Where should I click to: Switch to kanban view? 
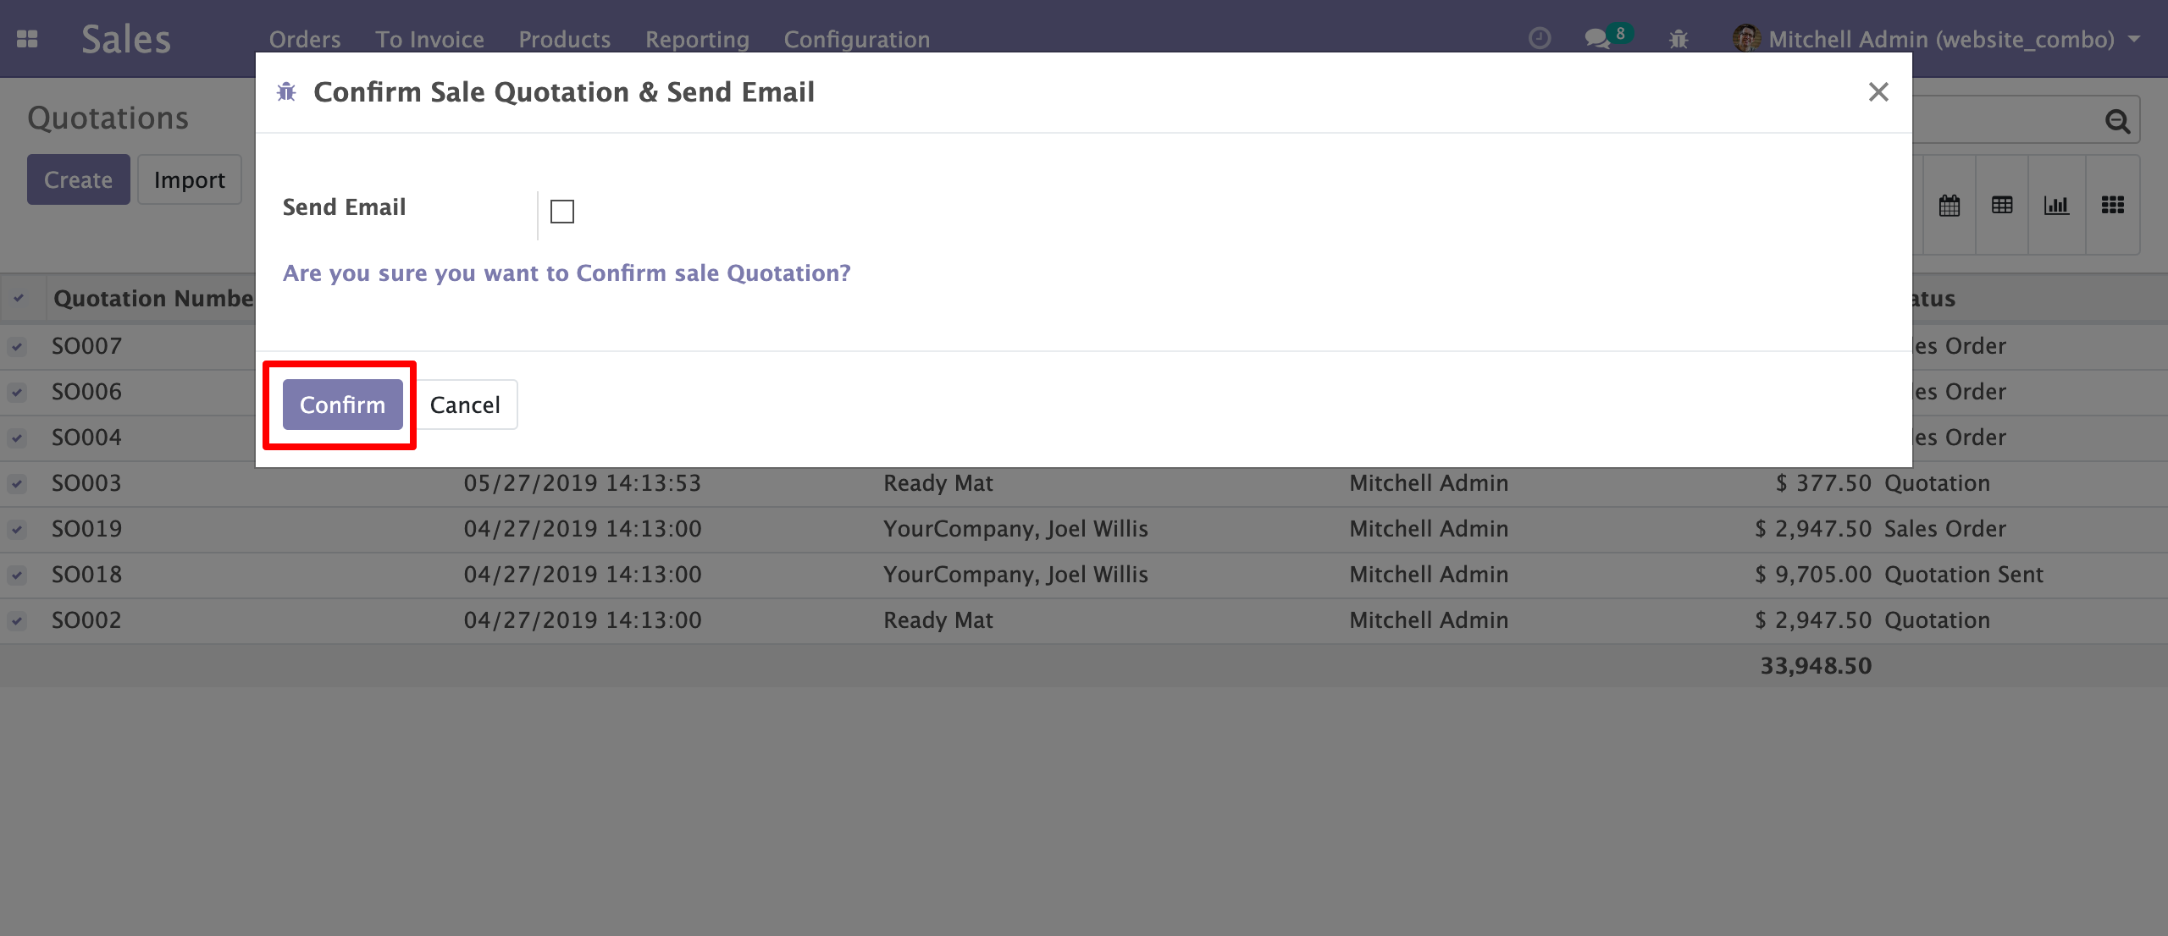2112,205
